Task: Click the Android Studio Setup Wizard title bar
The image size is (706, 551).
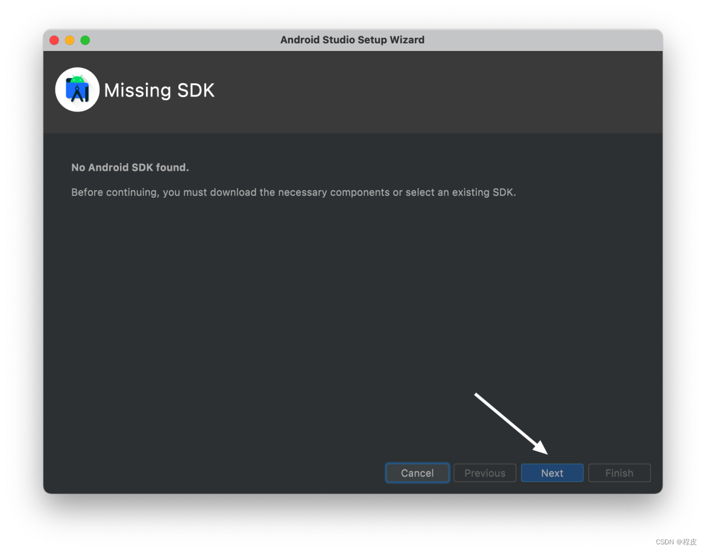Action: (353, 40)
